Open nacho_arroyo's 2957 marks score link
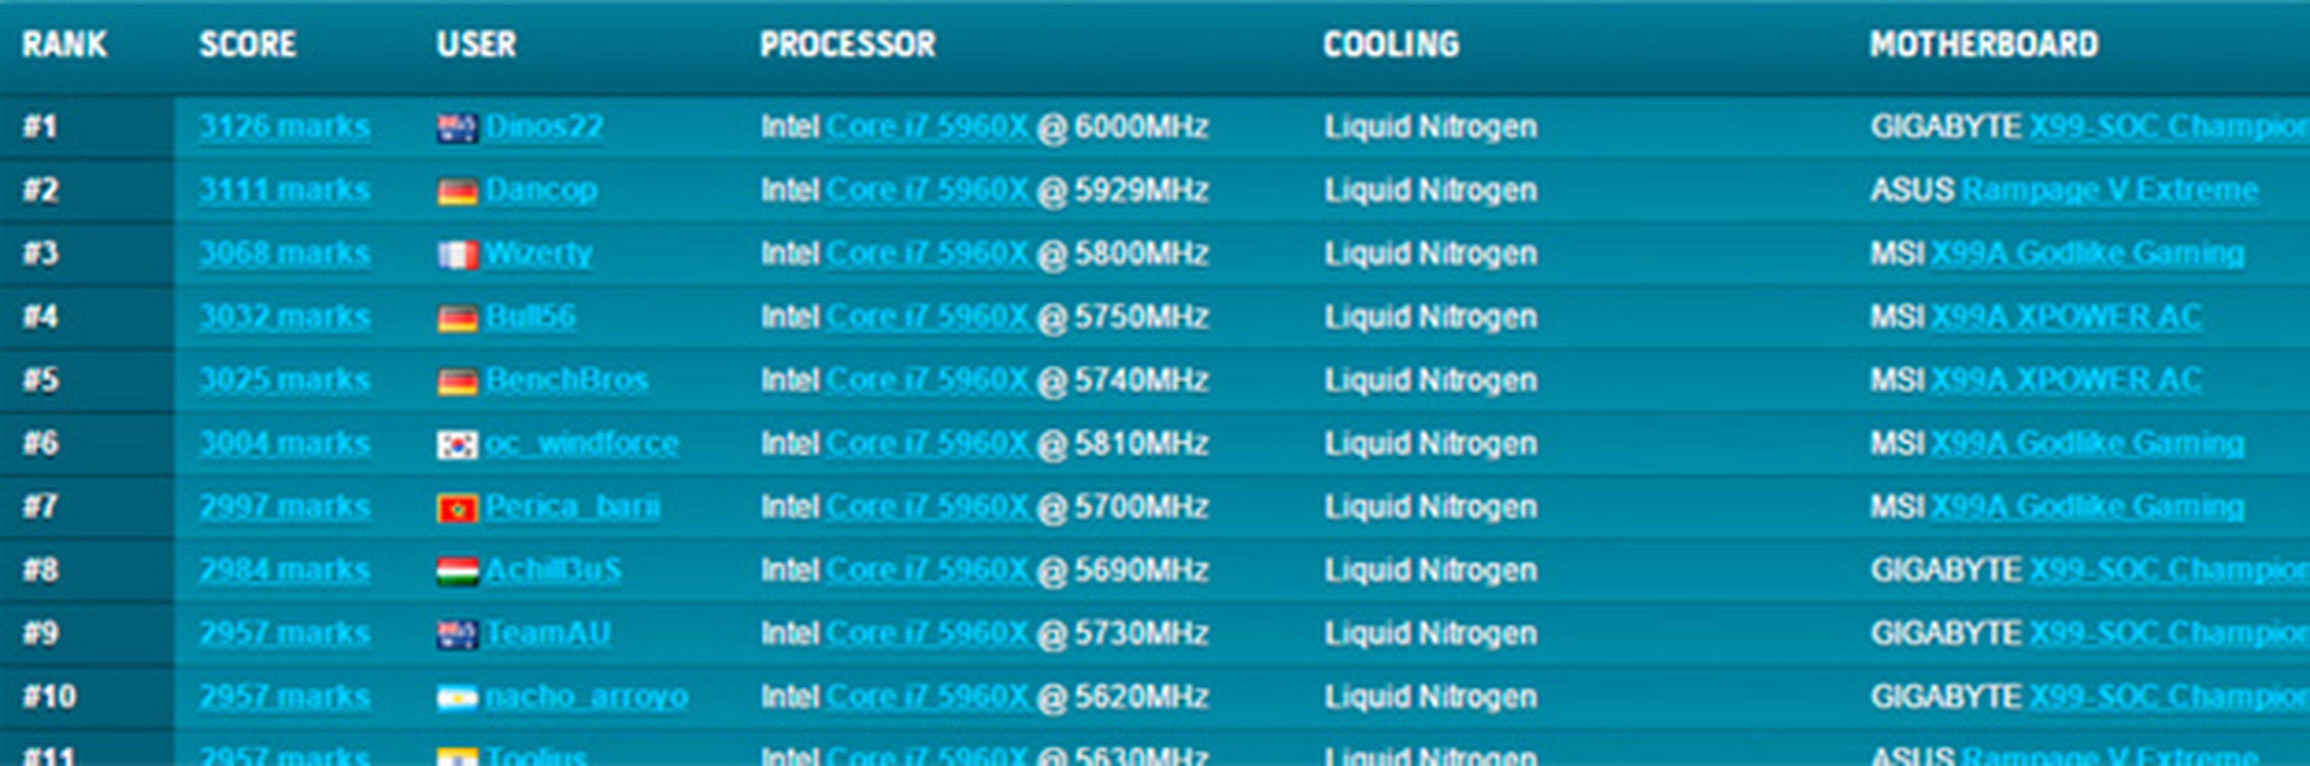Viewport: 2310px width, 766px height. coord(285,697)
